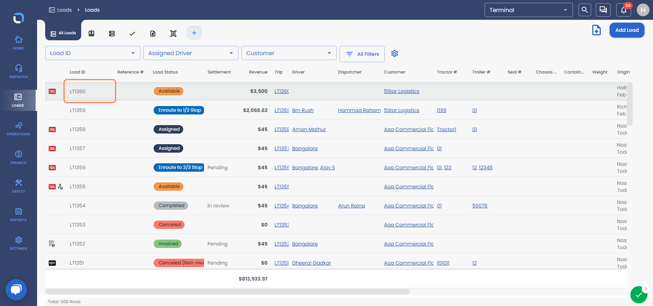Expand the Terminal dropdown
Screen dimensions: 653x306
(x=528, y=10)
